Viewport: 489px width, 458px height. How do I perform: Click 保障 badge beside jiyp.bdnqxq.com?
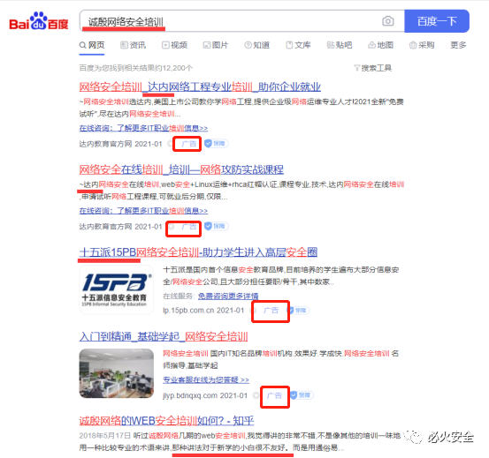302,395
